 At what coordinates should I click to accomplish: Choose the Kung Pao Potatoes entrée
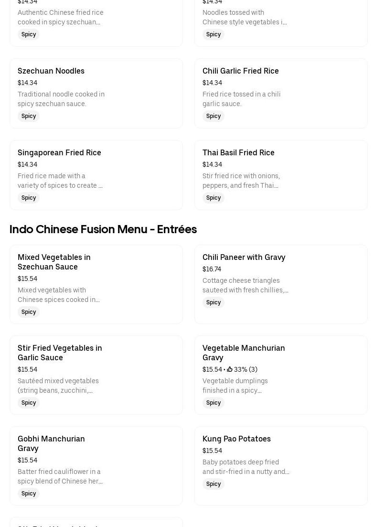pos(236,439)
